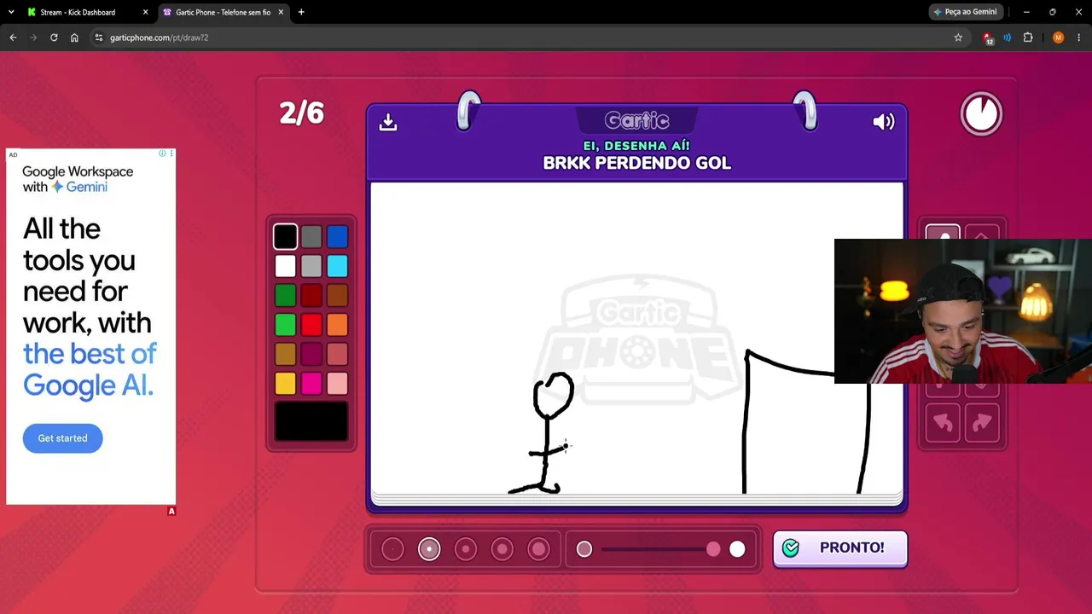Image resolution: width=1092 pixels, height=614 pixels.
Task: Redo the undone stroke
Action: [982, 423]
